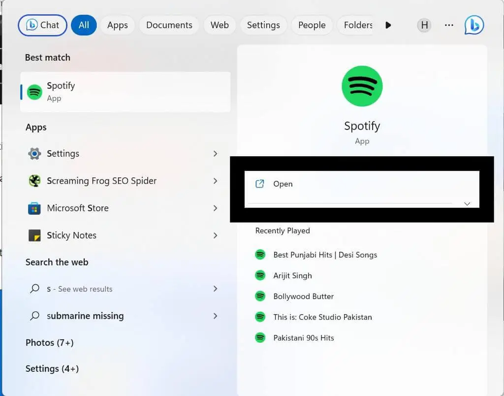Show the Settings (4+) results group
This screenshot has height=396, width=504.
coord(52,368)
